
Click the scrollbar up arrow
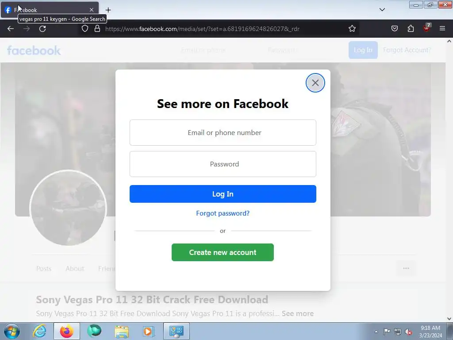pos(449,41)
